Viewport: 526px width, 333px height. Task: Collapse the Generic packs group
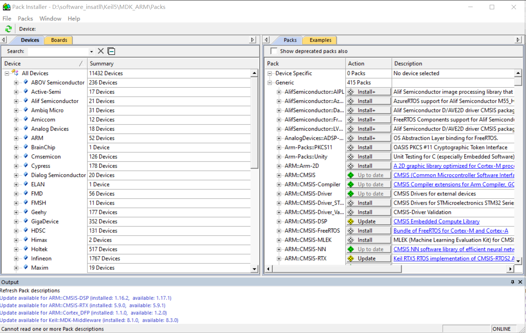coord(270,83)
